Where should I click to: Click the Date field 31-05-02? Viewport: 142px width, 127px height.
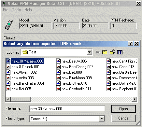tap(95, 26)
